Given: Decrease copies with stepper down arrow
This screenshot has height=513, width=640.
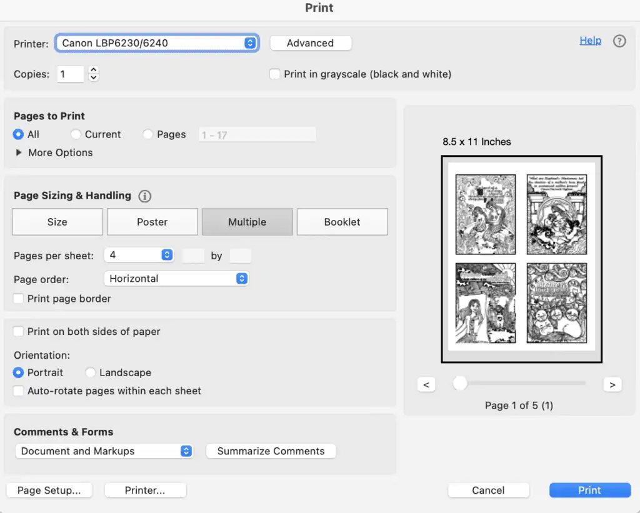Looking at the screenshot, I should tap(94, 77).
